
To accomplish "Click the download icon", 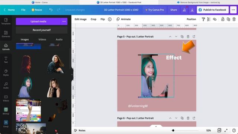I will click(x=192, y=10).
